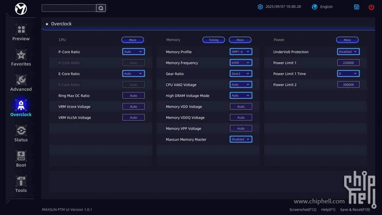Switch to the Tools tab label

(21, 190)
